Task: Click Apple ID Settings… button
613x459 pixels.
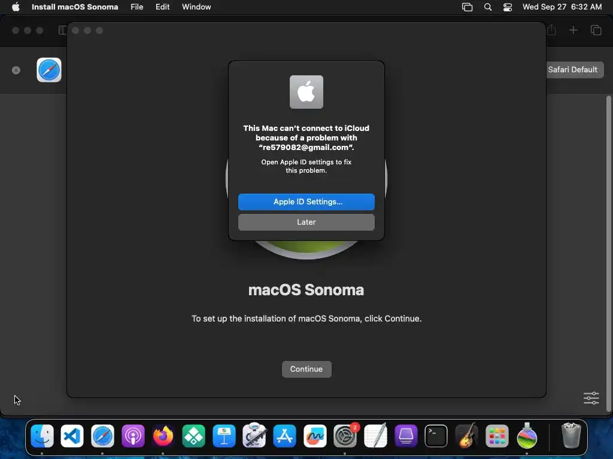Action: pyautogui.click(x=306, y=202)
